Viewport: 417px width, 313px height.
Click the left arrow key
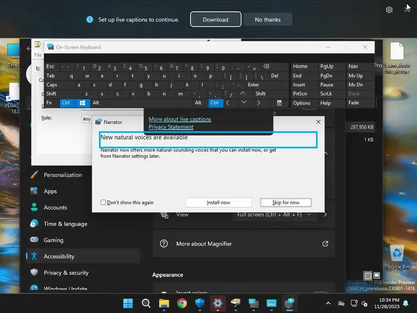pos(231,103)
